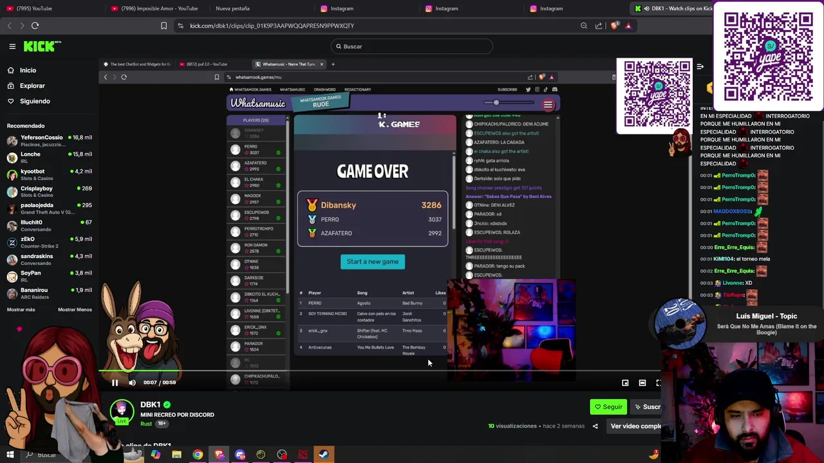This screenshot has height=463, width=824.
Task: Switch to the (7995) YouTube tab
Action: [32, 8]
